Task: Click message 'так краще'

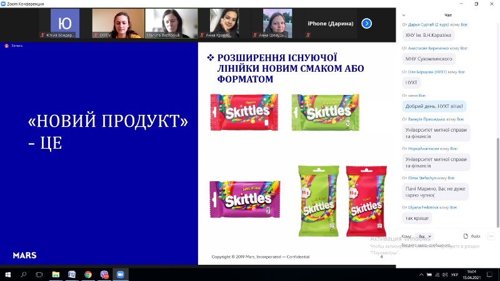Action: [417, 218]
